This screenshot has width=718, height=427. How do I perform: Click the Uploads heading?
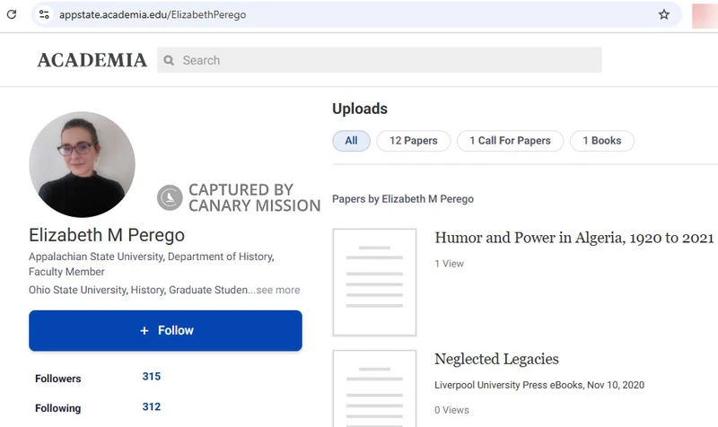[x=360, y=109]
